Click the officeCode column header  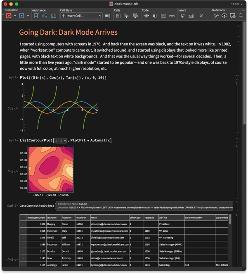[136, 218]
